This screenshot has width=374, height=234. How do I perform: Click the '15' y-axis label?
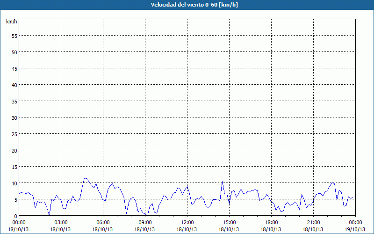(14, 167)
